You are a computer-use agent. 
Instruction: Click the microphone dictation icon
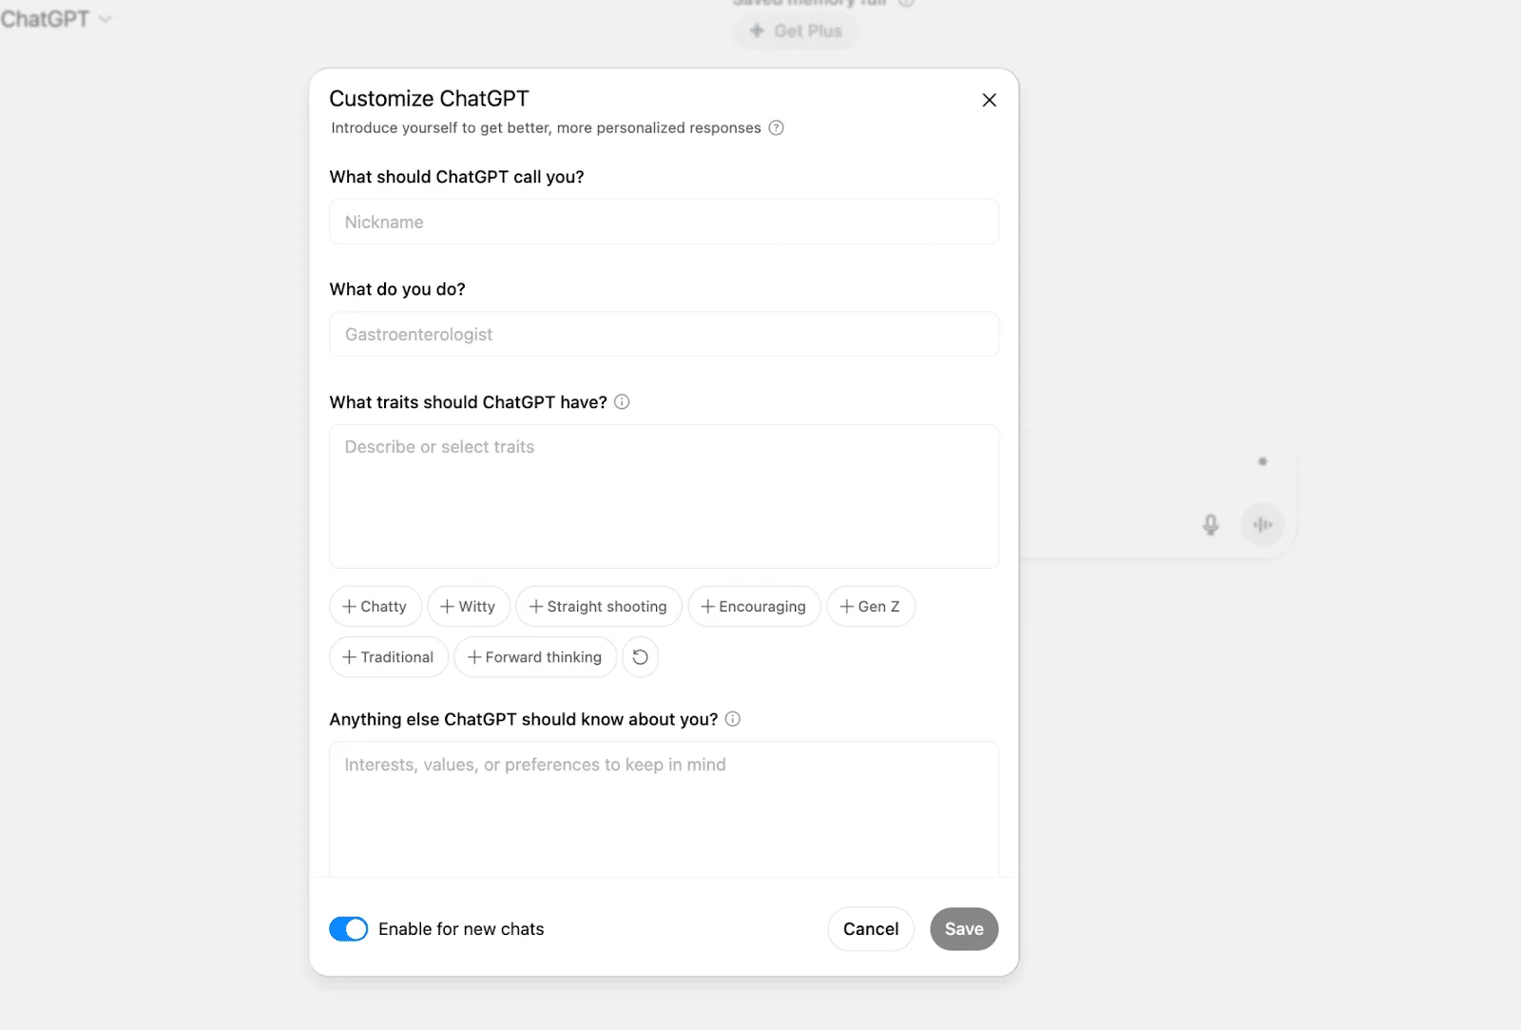[1210, 525]
